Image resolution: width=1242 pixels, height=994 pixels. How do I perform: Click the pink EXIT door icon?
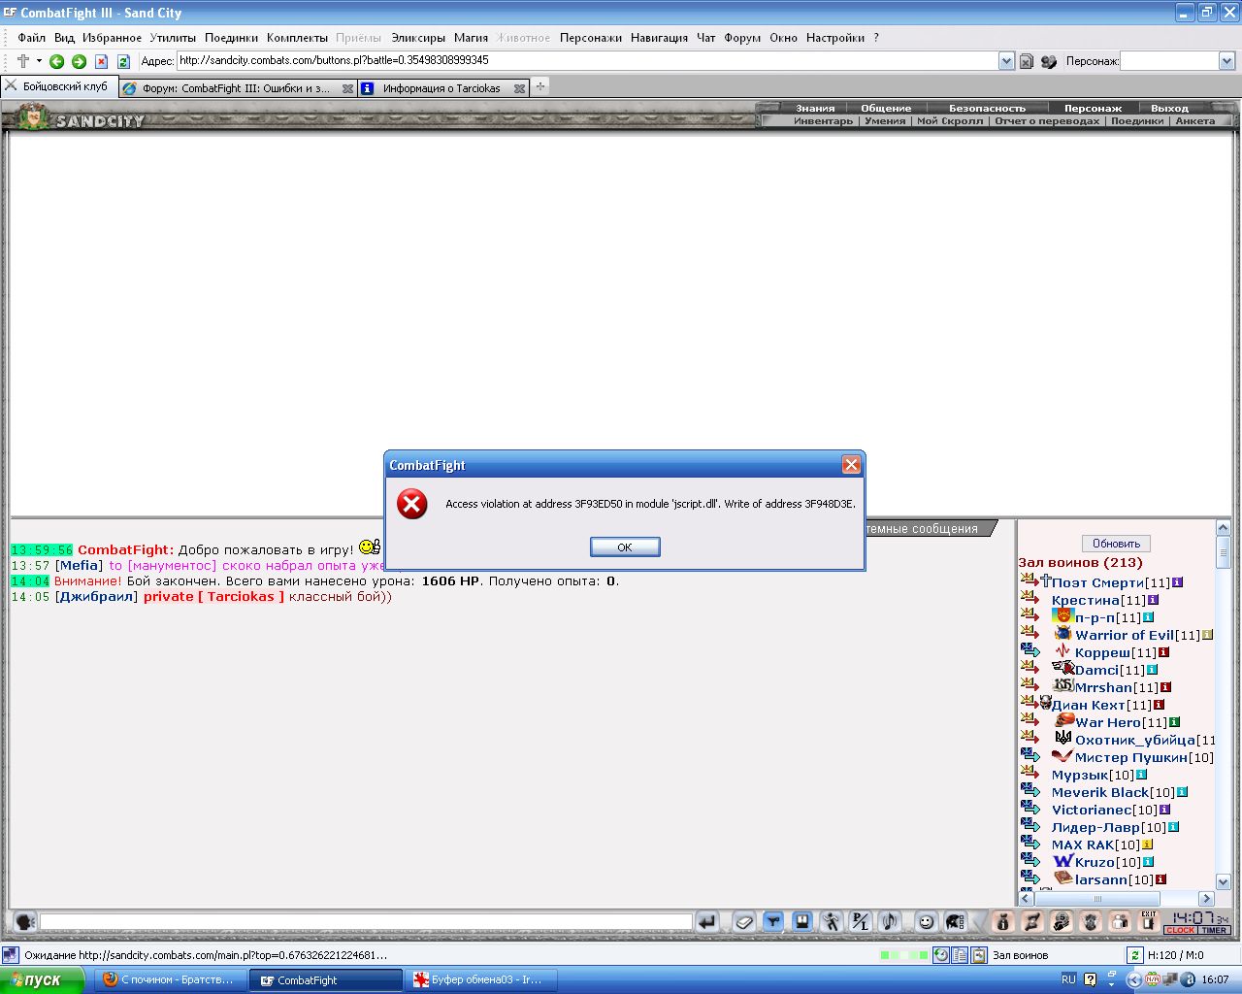[x=1149, y=921]
